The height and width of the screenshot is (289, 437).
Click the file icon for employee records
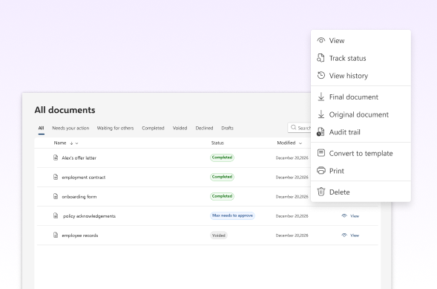click(56, 236)
